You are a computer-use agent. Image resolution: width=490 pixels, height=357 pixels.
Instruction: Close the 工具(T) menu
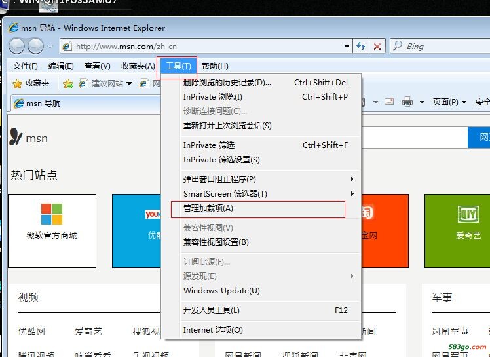[178, 66]
